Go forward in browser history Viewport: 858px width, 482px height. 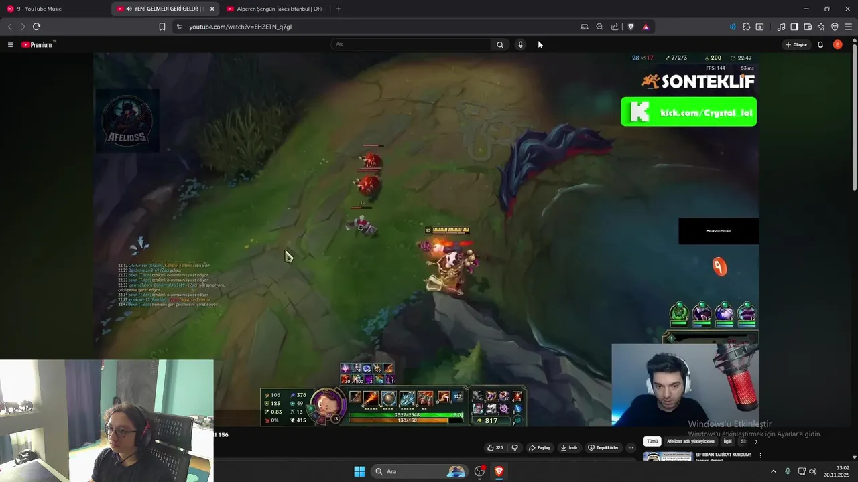(23, 27)
